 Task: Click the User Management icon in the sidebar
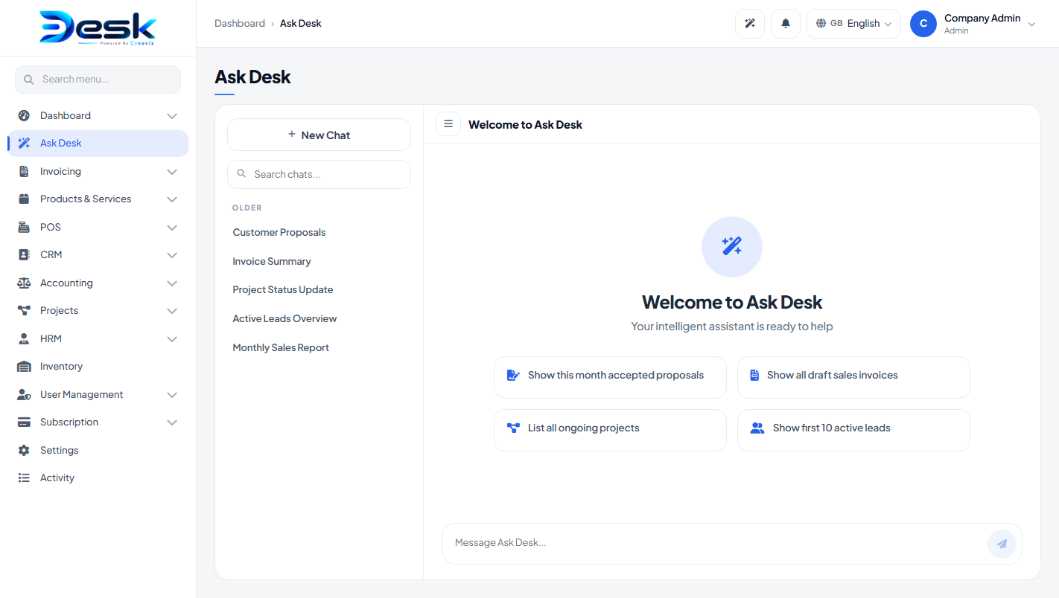click(24, 394)
